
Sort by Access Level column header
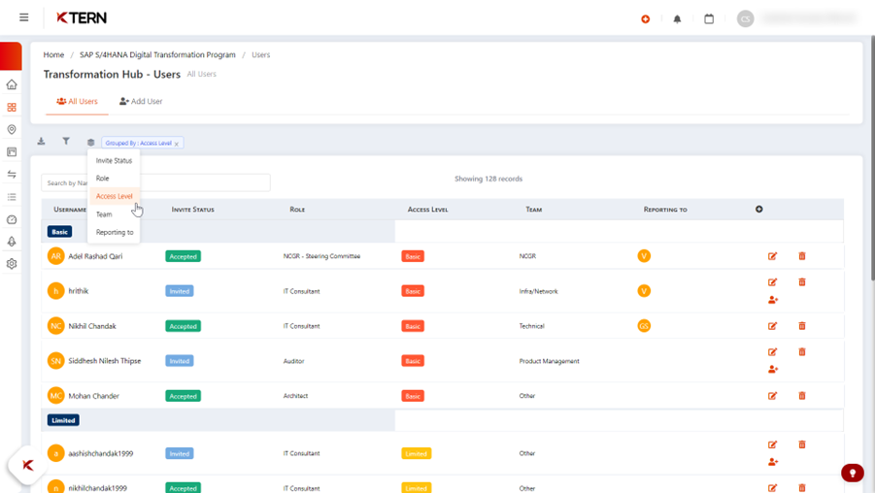point(427,210)
